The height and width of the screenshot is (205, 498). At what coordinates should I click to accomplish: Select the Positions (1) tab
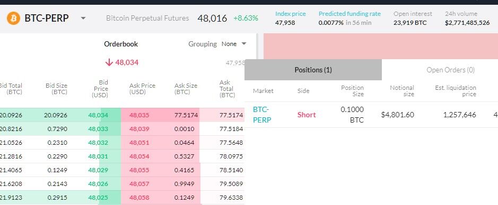click(313, 70)
